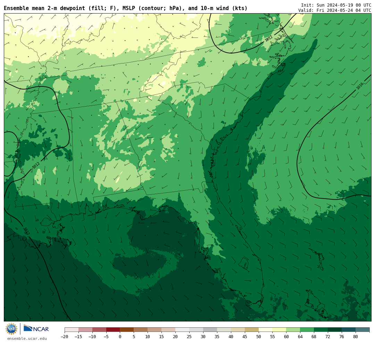Click the Init date text
Screen dimensions: 375x343
336,5
